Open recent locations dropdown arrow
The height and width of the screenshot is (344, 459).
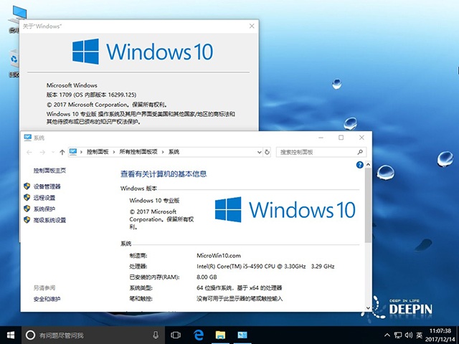click(x=53, y=152)
